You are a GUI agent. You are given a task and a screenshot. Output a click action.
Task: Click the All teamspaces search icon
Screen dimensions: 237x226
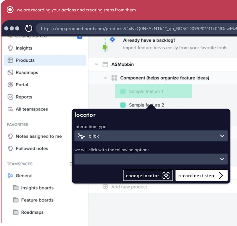(x=10, y=109)
